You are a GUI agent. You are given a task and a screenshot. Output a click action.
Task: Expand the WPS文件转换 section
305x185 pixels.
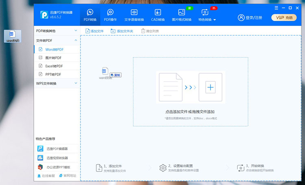point(57,83)
